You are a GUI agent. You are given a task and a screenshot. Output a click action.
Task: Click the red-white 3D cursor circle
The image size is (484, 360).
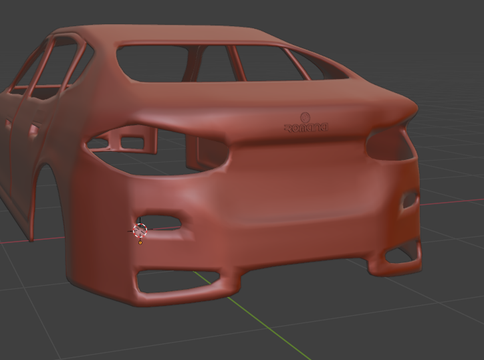tap(140, 231)
